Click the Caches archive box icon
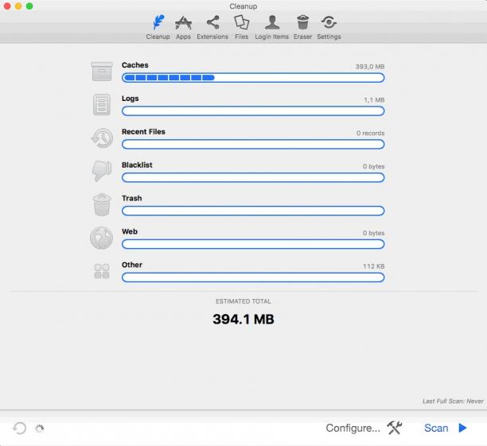487x446 pixels. pos(102,72)
